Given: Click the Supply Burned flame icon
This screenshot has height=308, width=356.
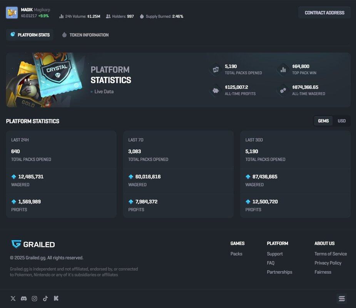Looking at the screenshot, I should pos(142,16).
